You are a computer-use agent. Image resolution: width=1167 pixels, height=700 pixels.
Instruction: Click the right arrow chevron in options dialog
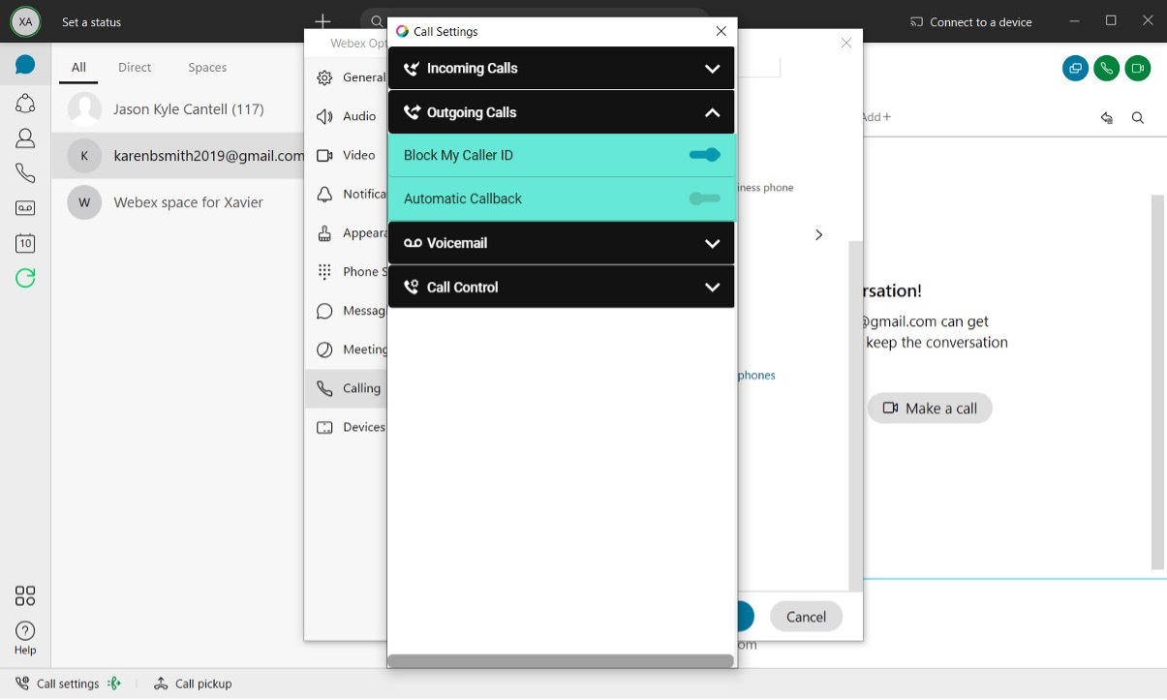click(819, 234)
